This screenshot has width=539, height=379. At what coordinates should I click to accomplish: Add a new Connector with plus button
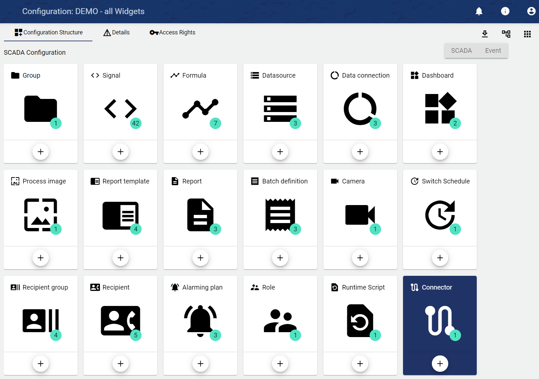(x=440, y=364)
